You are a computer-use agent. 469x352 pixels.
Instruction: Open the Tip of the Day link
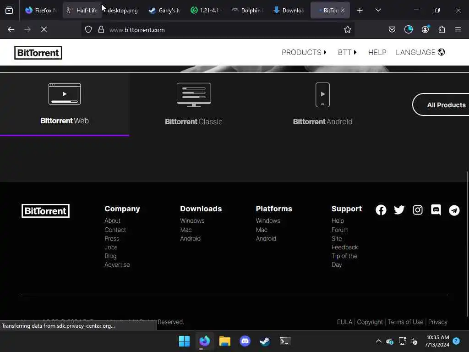[344, 260]
